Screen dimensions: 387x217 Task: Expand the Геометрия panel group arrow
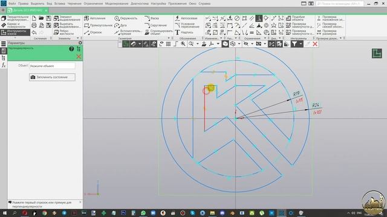click(x=169, y=38)
